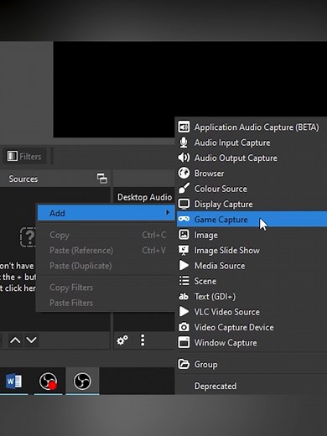
Task: Click the Browser globe icon
Action: [184, 174]
